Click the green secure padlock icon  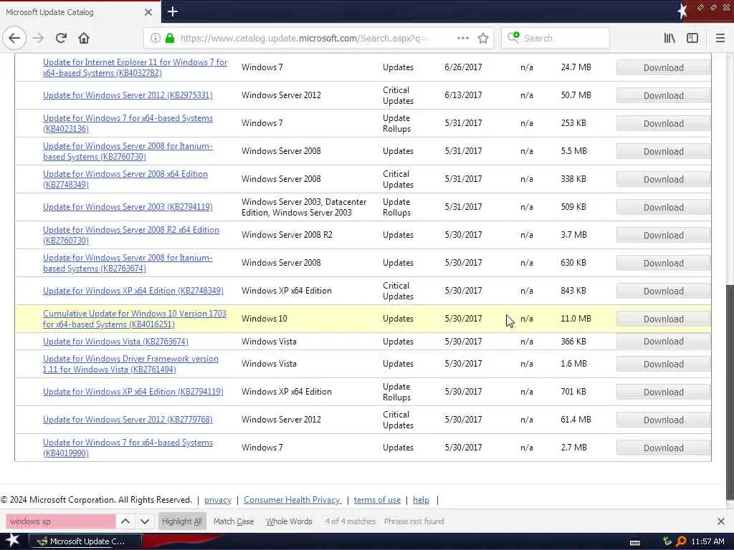170,38
